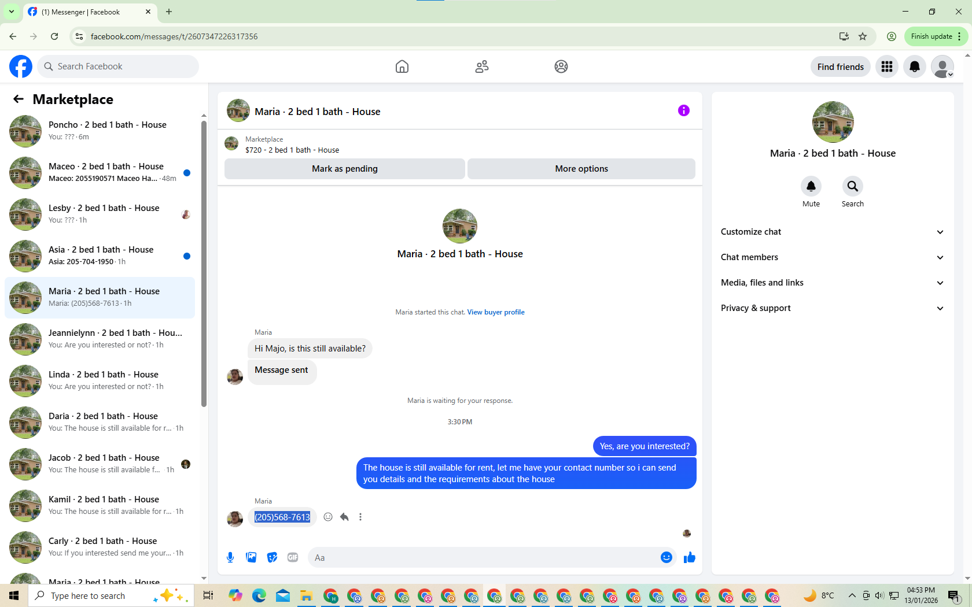Viewport: 972px width, 607px height.
Task: Open the Linda conversation
Action: pos(100,381)
